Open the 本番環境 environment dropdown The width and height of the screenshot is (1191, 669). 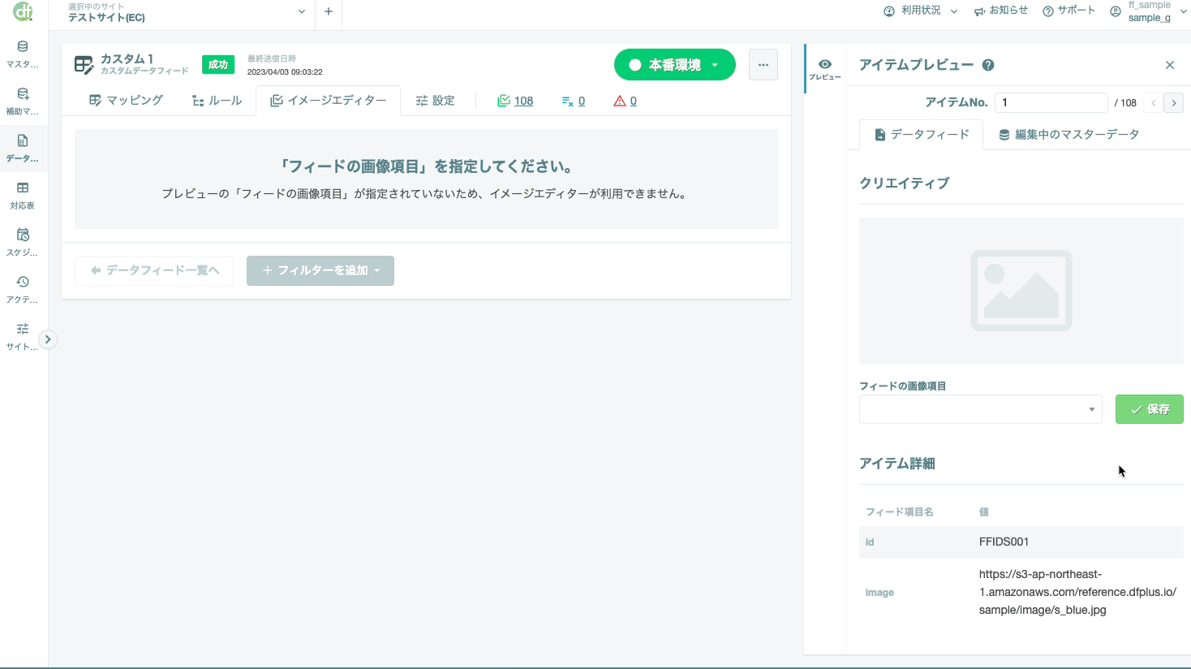674,65
